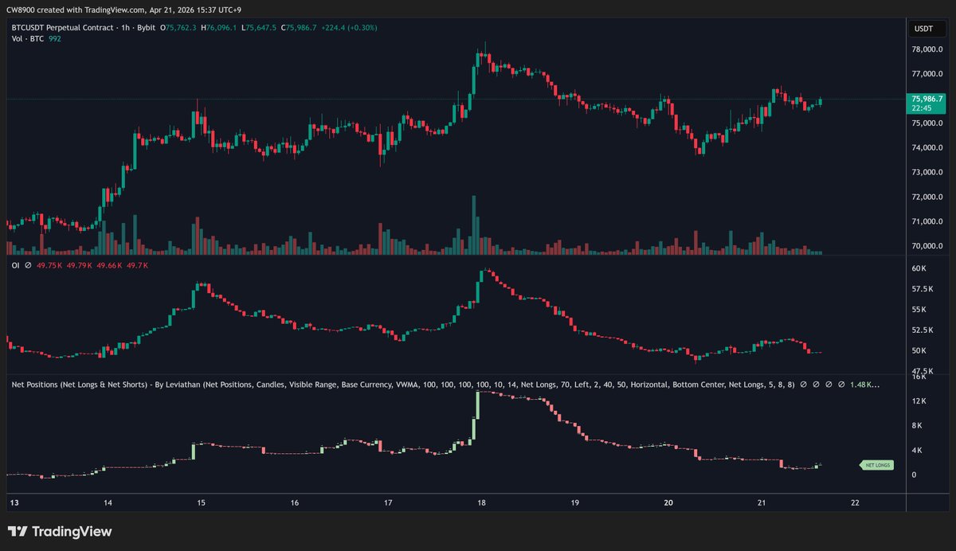This screenshot has height=551, width=956.
Task: Click the 71,000.0 price axis label
Action: click(926, 221)
